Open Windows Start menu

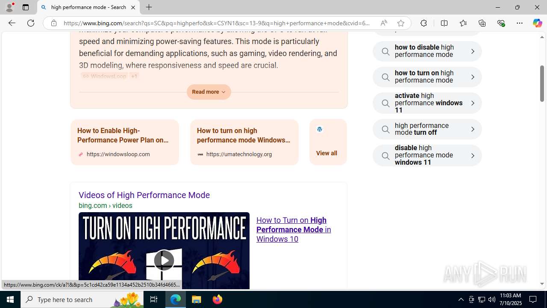(x=10, y=299)
